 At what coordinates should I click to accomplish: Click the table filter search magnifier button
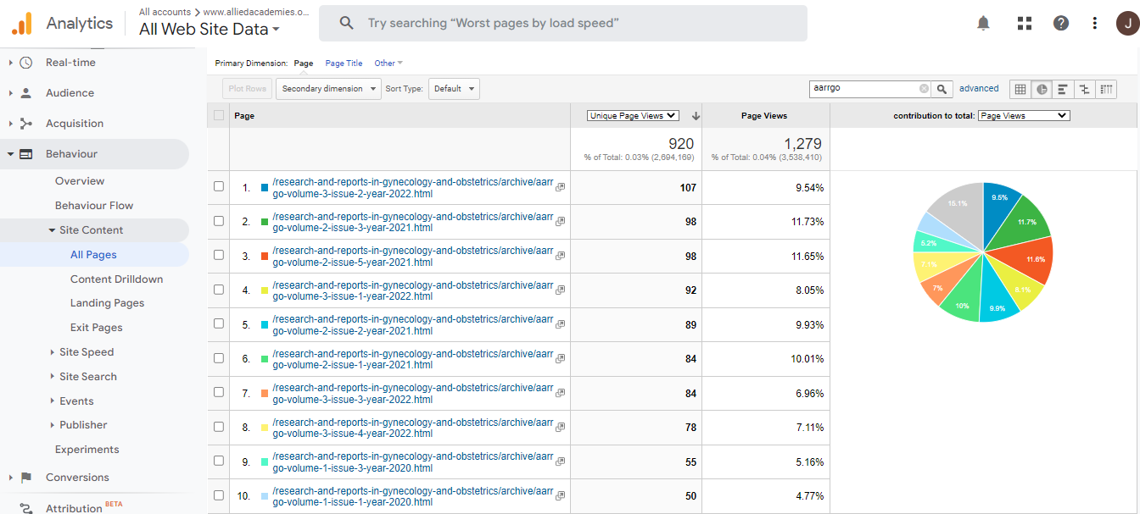(x=942, y=89)
